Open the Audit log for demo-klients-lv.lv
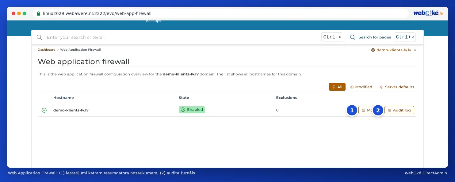This screenshot has height=182, width=455. click(x=399, y=110)
